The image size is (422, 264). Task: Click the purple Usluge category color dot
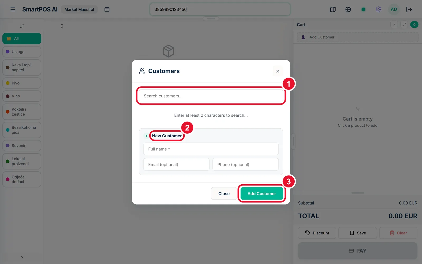8,52
